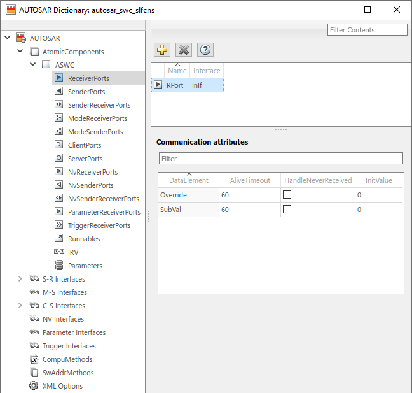Click the XML Options gear icon

coord(34,385)
